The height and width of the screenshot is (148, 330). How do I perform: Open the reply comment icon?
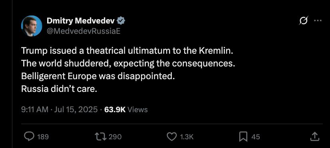(29, 137)
